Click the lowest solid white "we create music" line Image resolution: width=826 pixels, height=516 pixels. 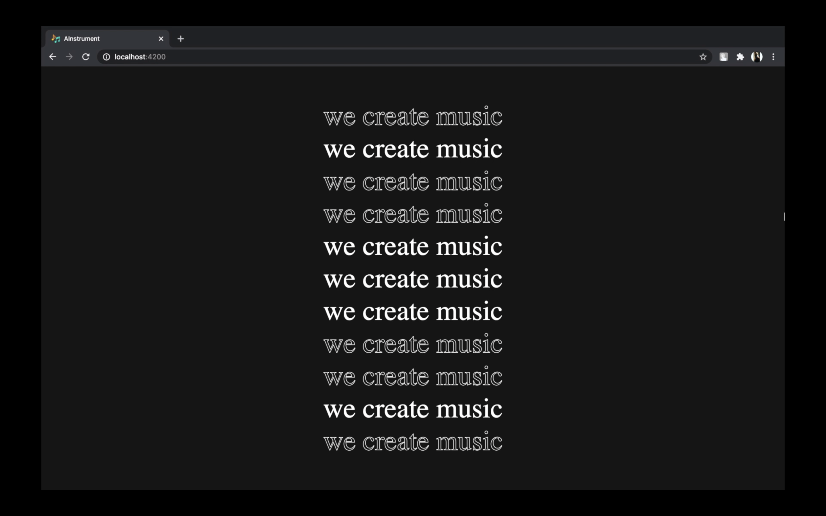coord(413,410)
